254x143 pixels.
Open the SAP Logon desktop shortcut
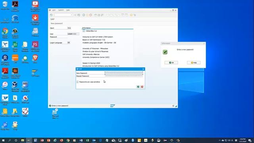point(35,72)
